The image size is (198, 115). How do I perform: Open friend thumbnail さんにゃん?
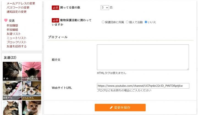(x=32, y=91)
